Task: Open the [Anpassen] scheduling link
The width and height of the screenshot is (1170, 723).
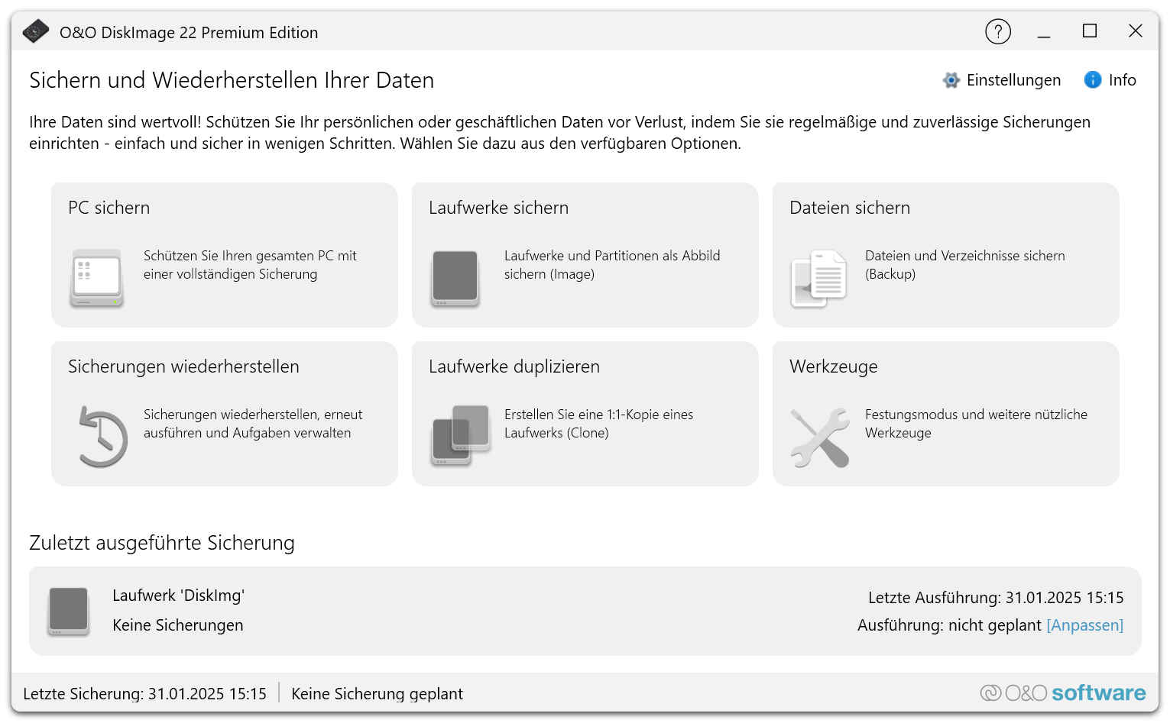Action: [1084, 625]
